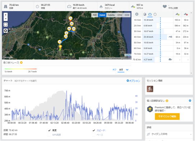Open map settings gear on map
This screenshot has width=195, height=141.
5,31
